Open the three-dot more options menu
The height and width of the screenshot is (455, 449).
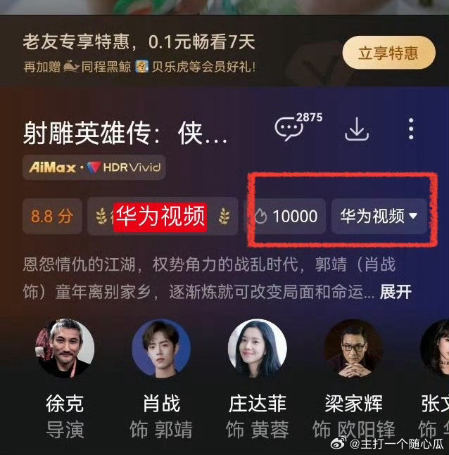point(411,129)
